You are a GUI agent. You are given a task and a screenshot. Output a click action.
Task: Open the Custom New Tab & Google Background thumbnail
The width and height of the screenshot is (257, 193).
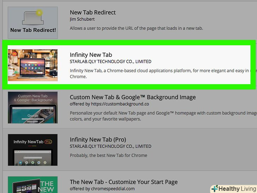[x=33, y=107]
